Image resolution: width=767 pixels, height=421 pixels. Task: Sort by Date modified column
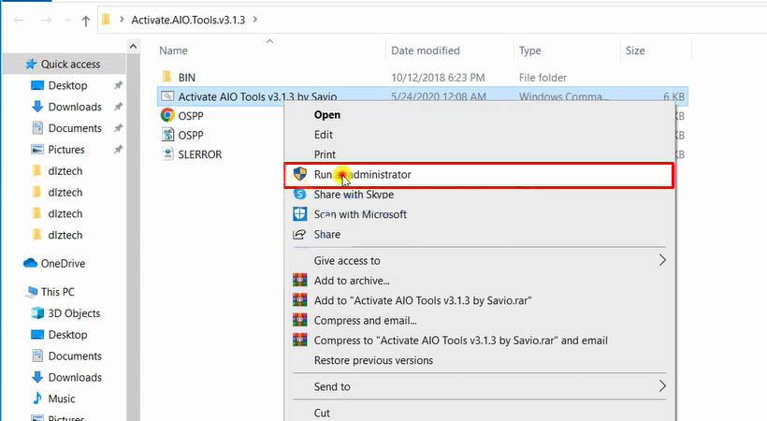coord(426,51)
